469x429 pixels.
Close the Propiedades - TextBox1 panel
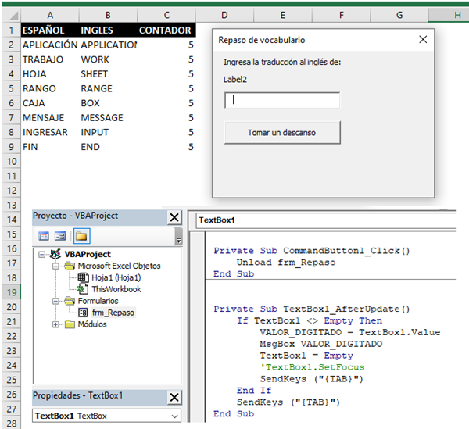(174, 397)
